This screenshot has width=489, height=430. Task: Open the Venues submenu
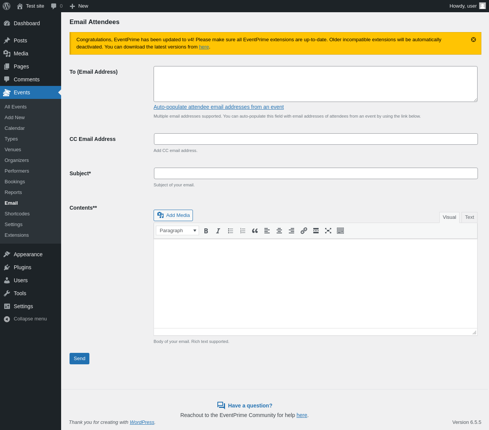point(31,150)
